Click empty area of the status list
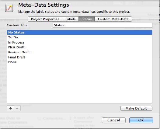The height and width of the screenshot is (129, 160). 80,84
